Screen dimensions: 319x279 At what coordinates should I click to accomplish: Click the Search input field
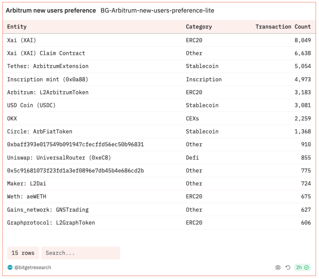click(x=81, y=253)
